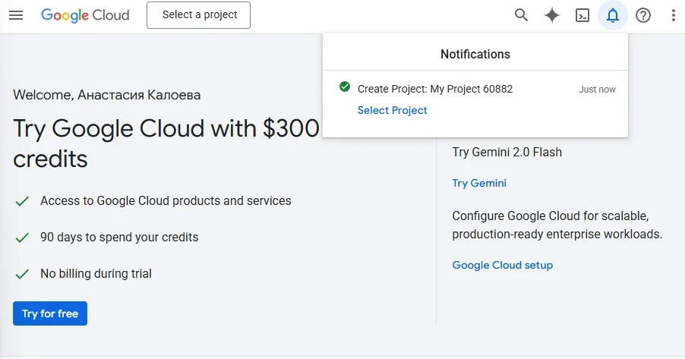This screenshot has width=685, height=359.
Task: Click checkmark beside '90 days to spend'
Action: 23,238
